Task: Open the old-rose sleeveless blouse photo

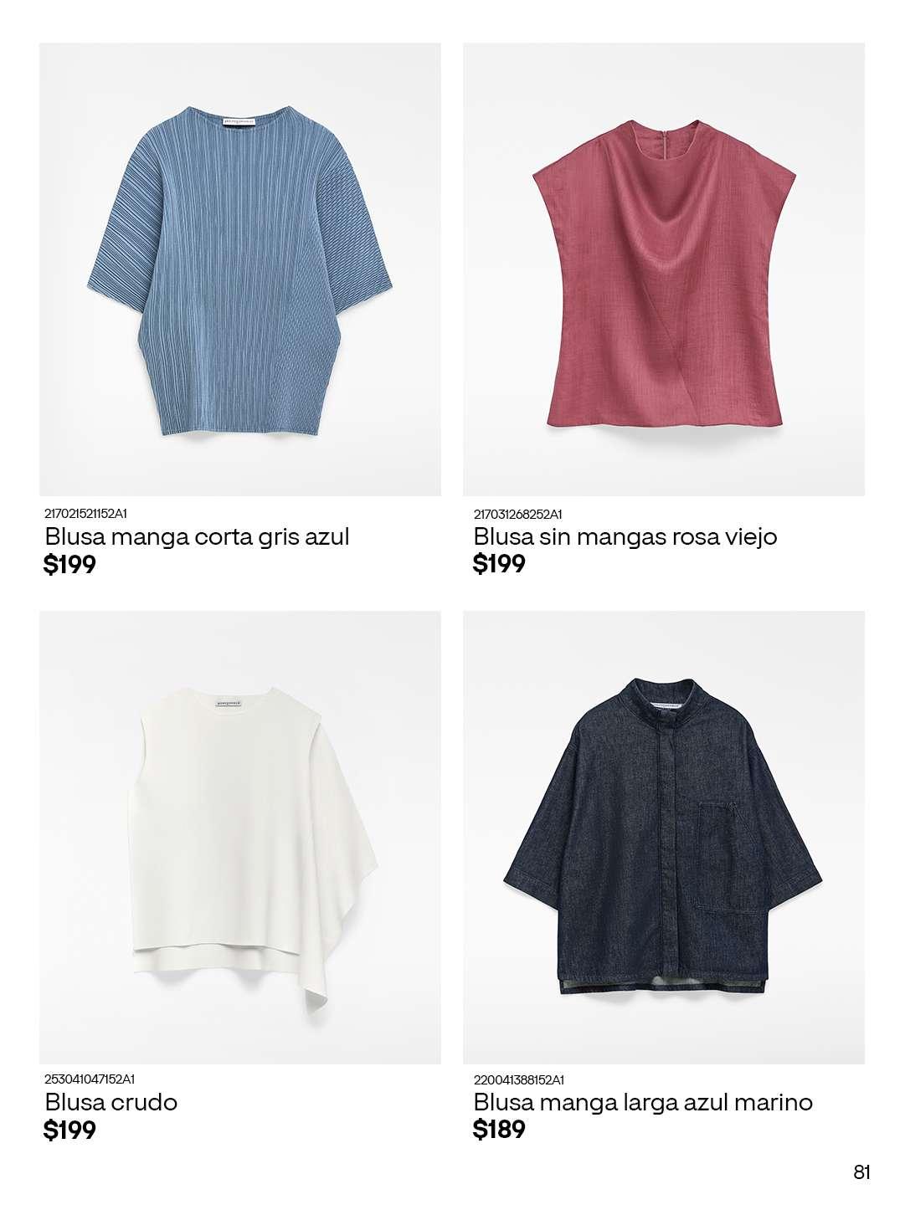Action: pyautogui.click(x=664, y=269)
